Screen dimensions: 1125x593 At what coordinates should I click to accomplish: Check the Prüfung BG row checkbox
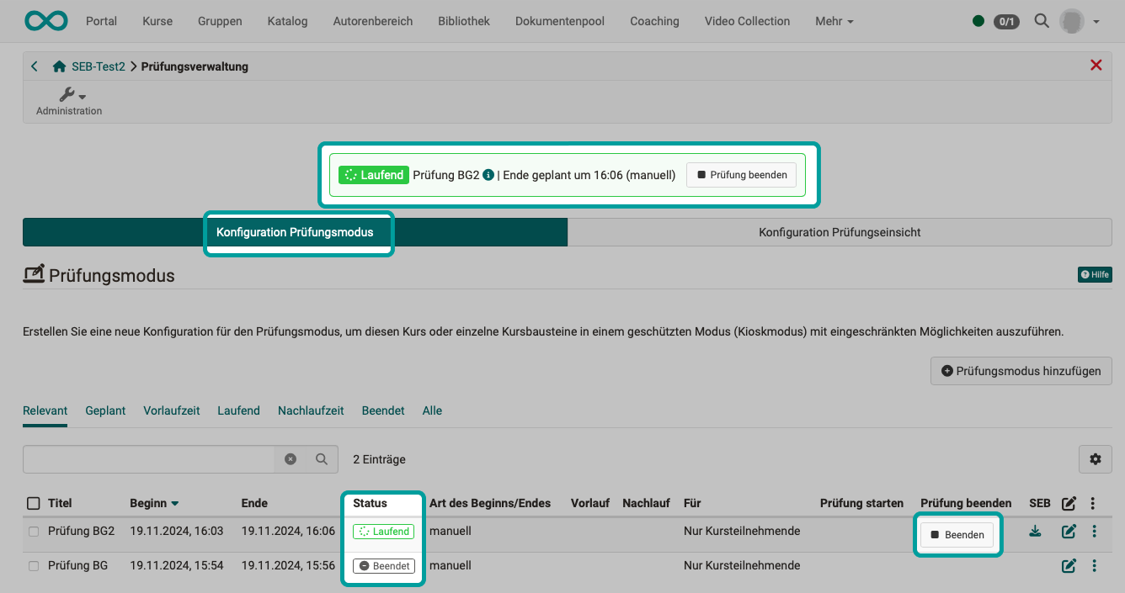[34, 566]
